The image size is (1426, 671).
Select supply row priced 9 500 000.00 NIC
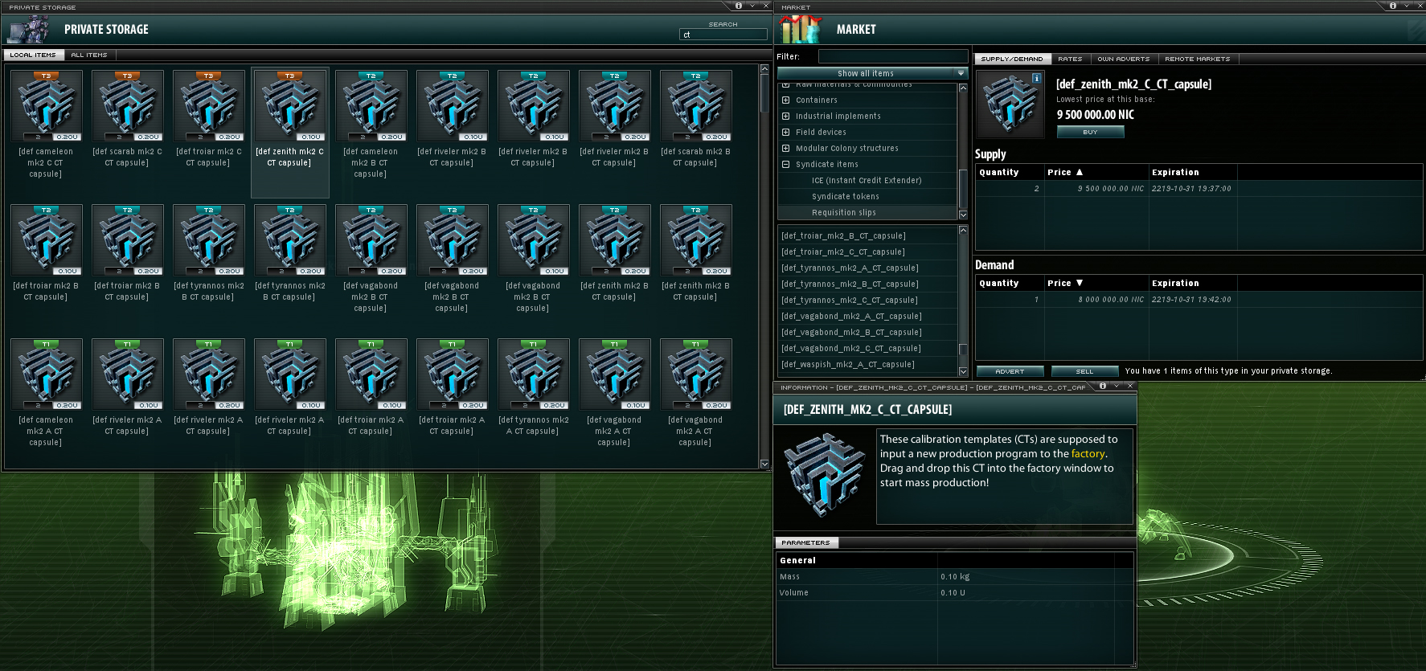pos(1199,189)
